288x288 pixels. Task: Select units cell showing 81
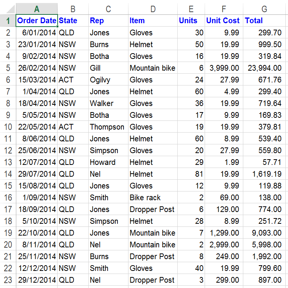coord(191,174)
